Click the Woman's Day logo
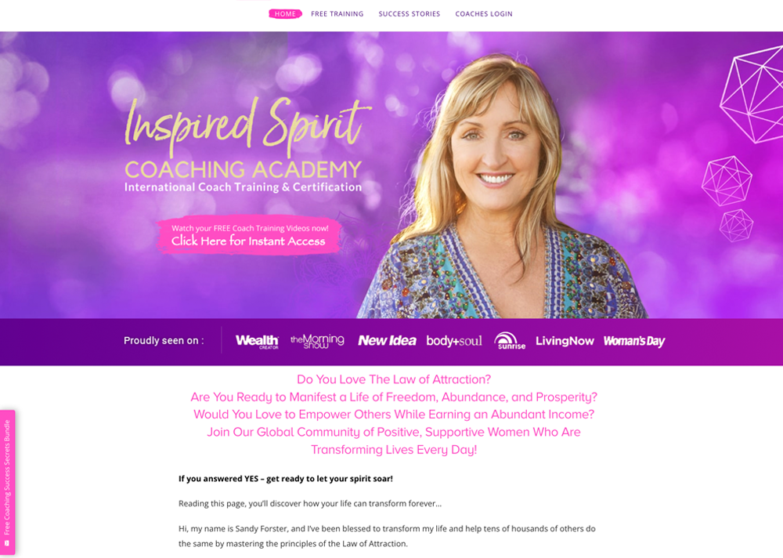This screenshot has width=783, height=558. pos(634,341)
